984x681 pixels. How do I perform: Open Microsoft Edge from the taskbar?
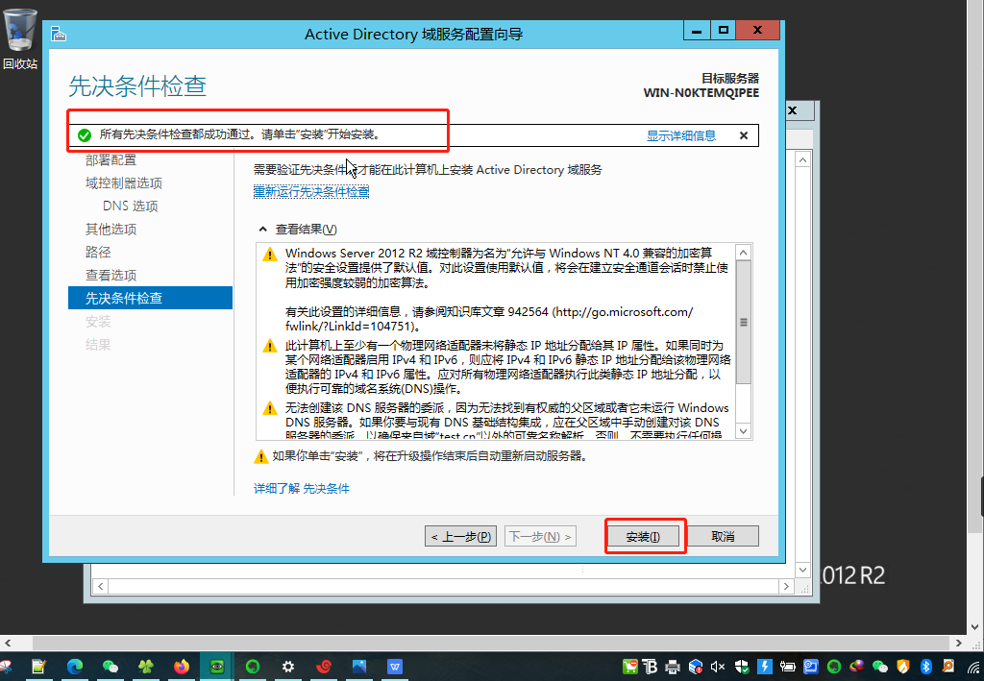[75, 667]
